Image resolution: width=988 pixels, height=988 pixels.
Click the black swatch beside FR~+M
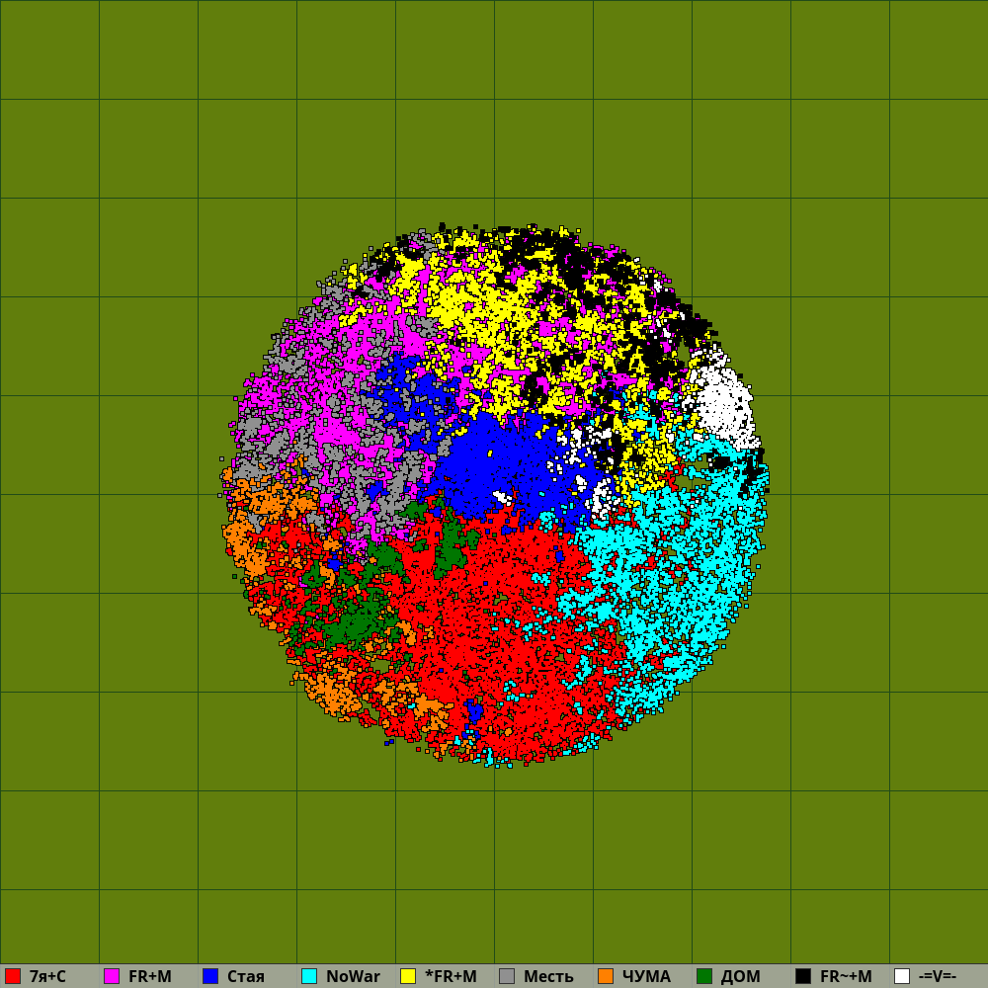pyautogui.click(x=803, y=976)
